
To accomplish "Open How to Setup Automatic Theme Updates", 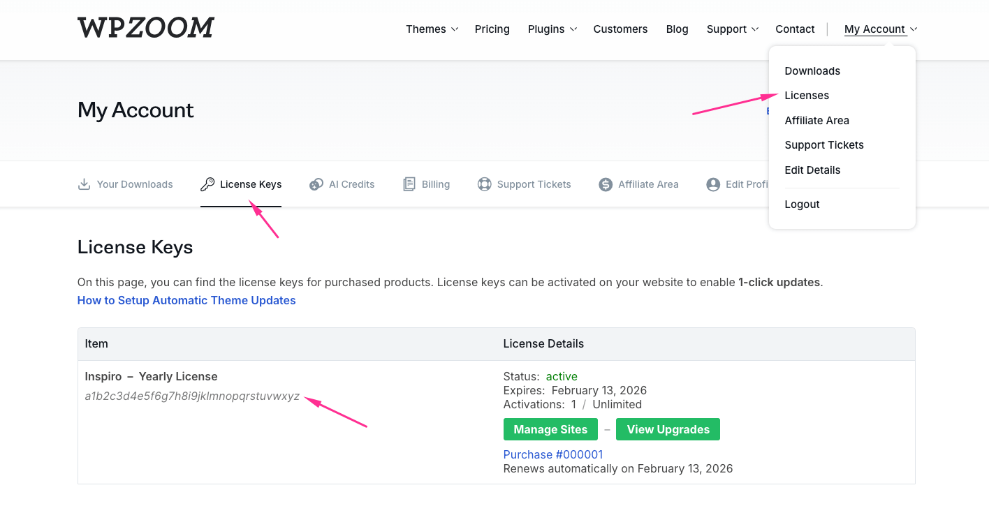I will (186, 300).
